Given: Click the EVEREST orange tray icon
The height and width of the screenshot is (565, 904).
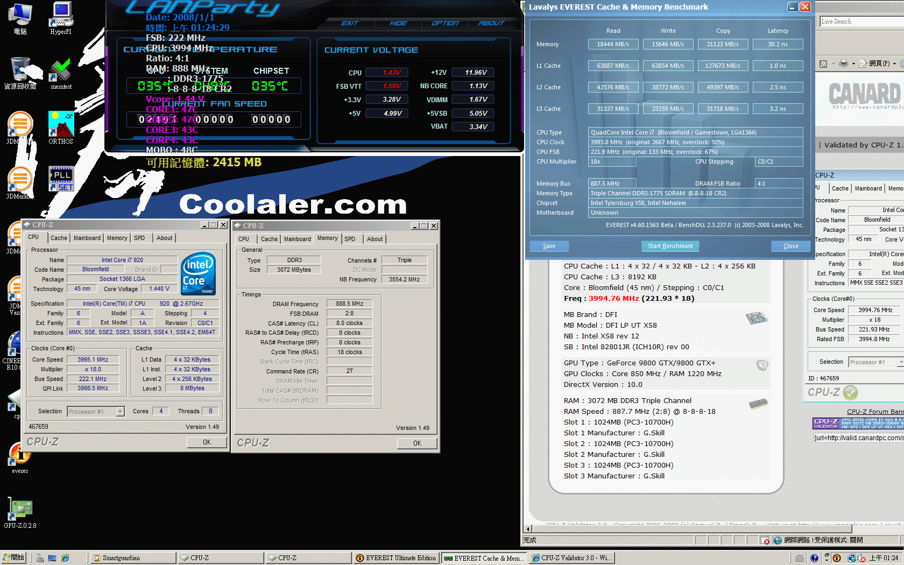Looking at the screenshot, I should click(x=837, y=558).
